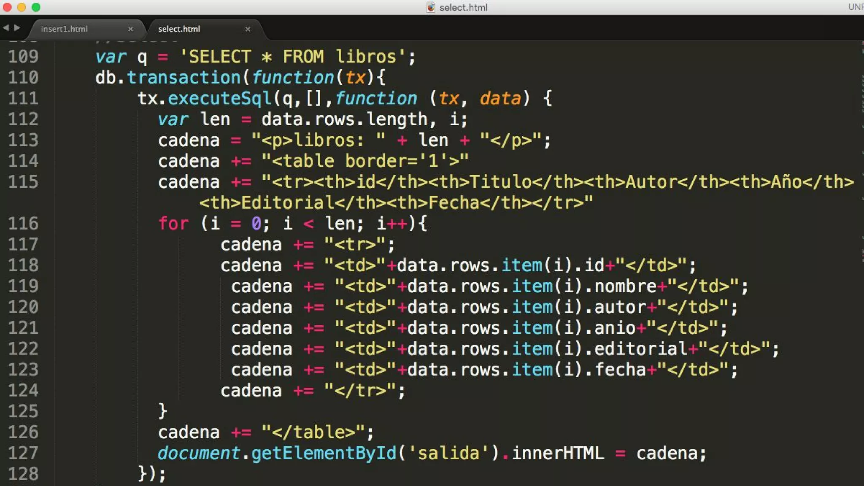Click the fecha property on line 123

620,370
